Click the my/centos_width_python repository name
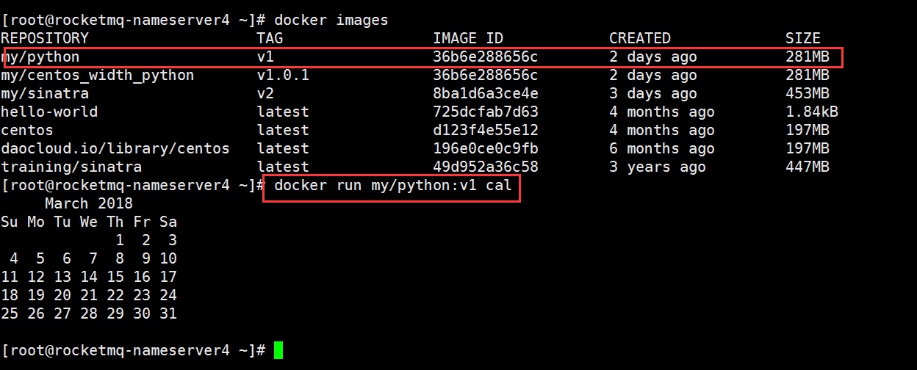This screenshot has height=370, width=917. (x=98, y=75)
